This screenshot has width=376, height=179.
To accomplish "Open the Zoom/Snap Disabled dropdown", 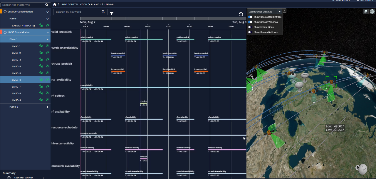I will pos(264,11).
